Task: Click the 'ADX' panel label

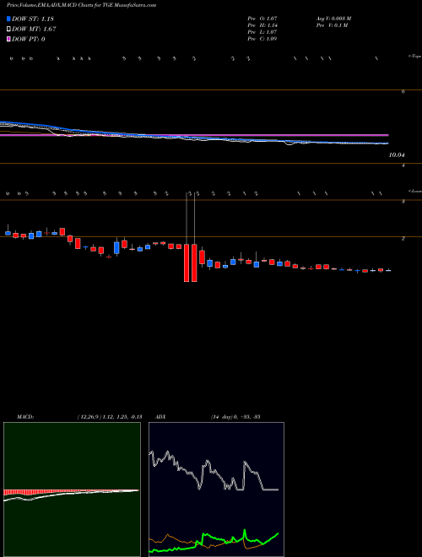Action: [x=160, y=417]
